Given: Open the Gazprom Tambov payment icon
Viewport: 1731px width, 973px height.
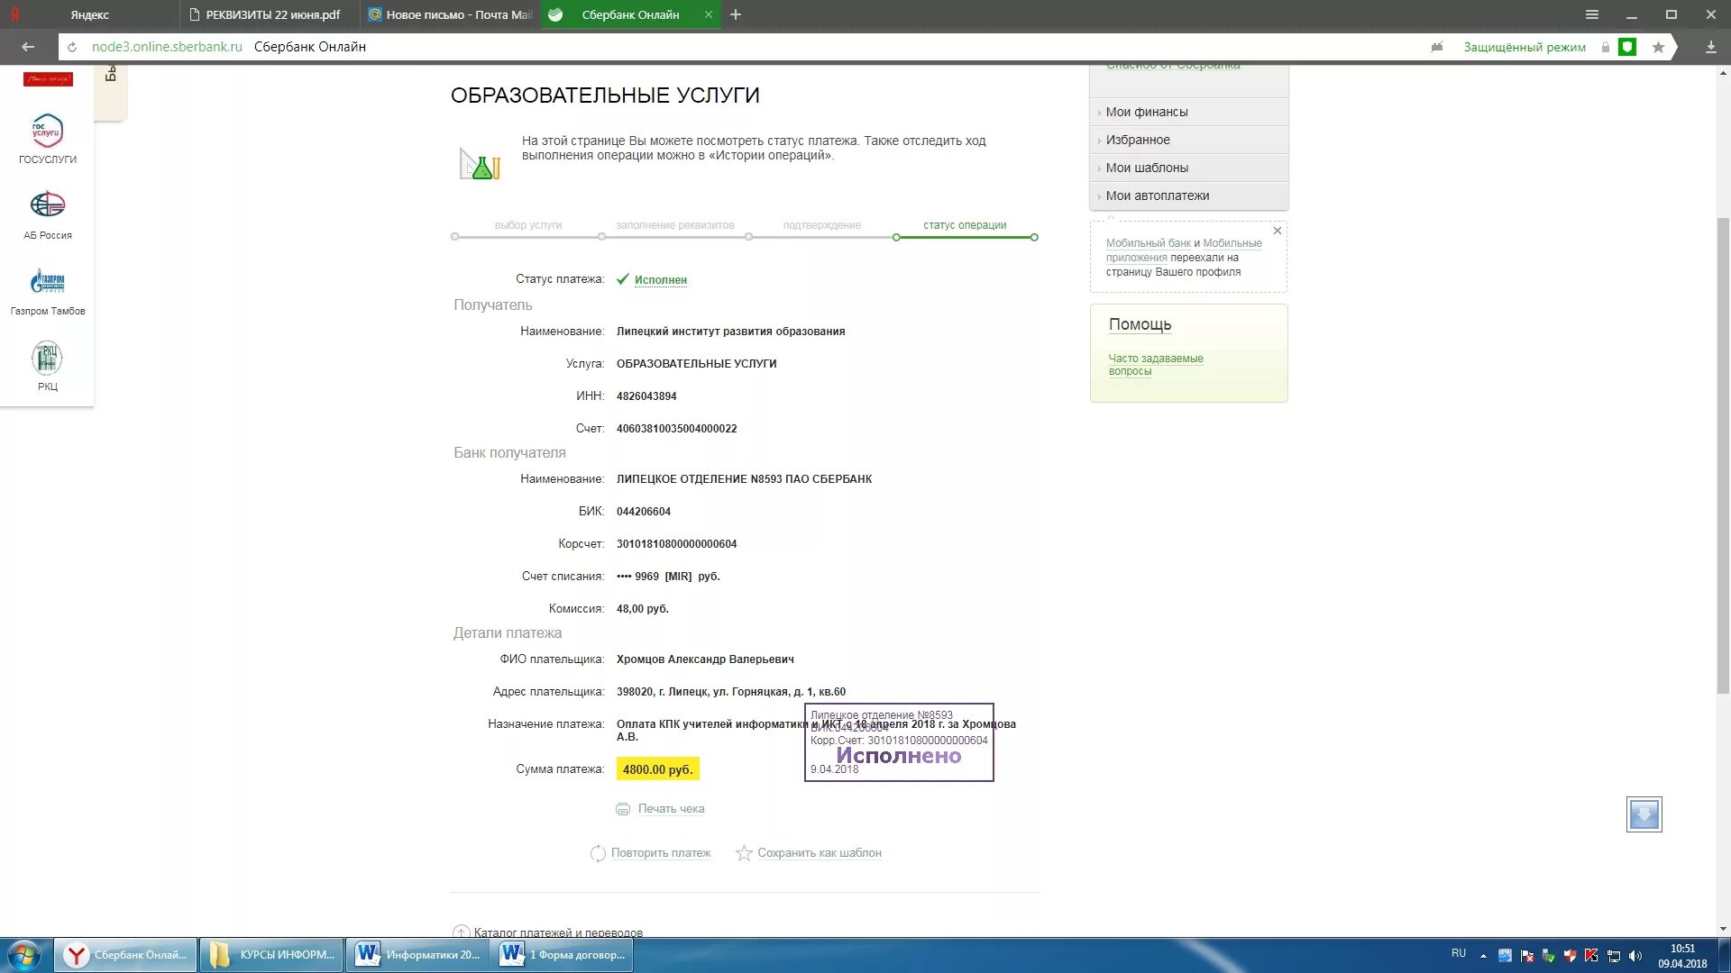Looking at the screenshot, I should coord(48,282).
